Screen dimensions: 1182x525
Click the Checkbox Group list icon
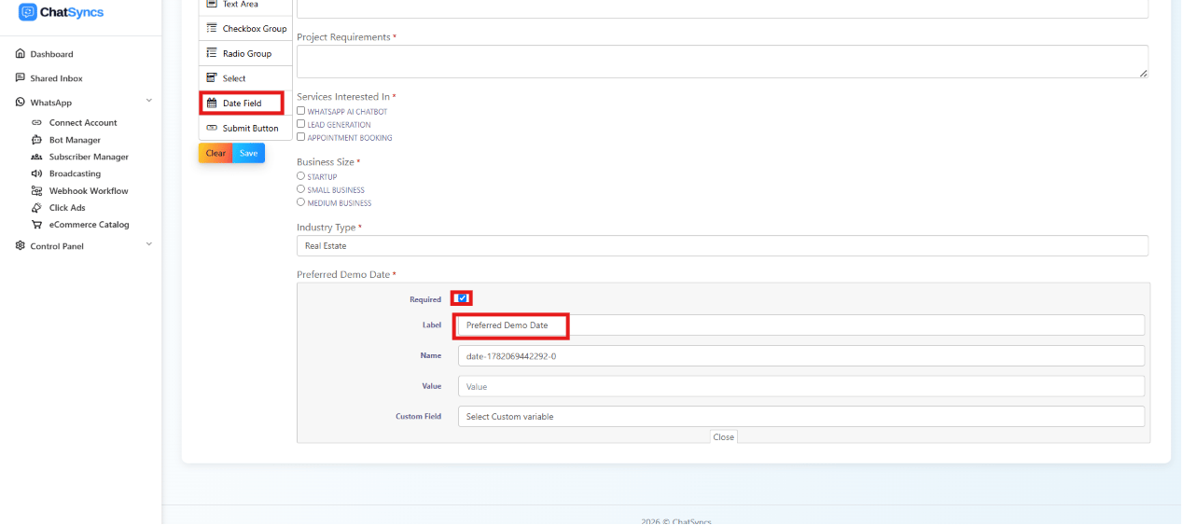[212, 29]
